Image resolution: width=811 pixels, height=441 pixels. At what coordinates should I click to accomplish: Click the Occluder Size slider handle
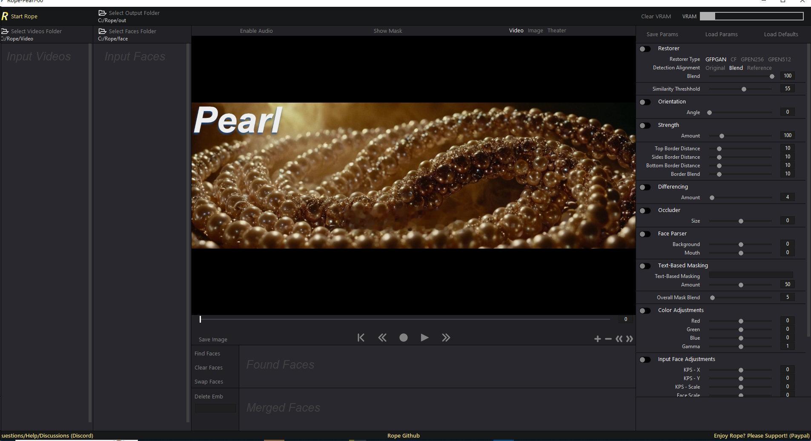[x=741, y=221]
